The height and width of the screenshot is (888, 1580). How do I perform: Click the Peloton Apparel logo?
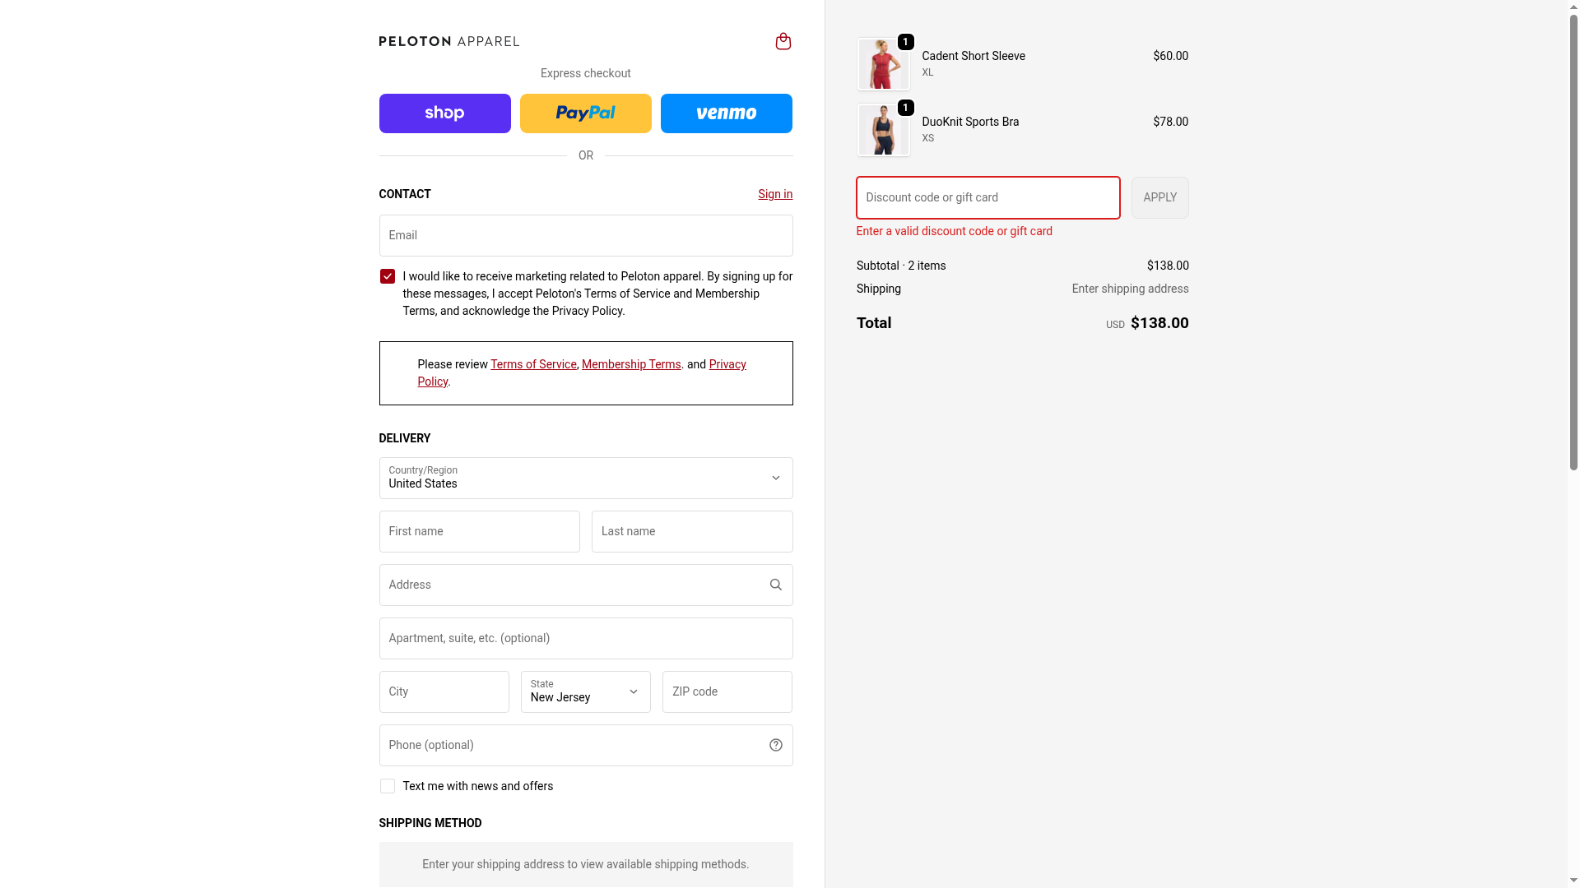pos(448,41)
